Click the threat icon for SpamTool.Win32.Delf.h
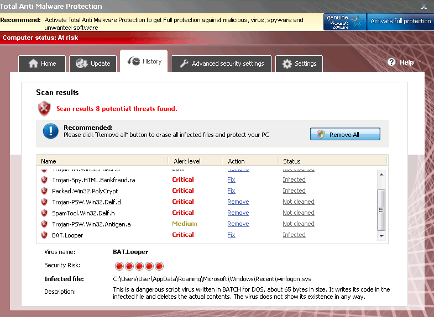Viewport: 434px width, 317px height. tap(44, 213)
